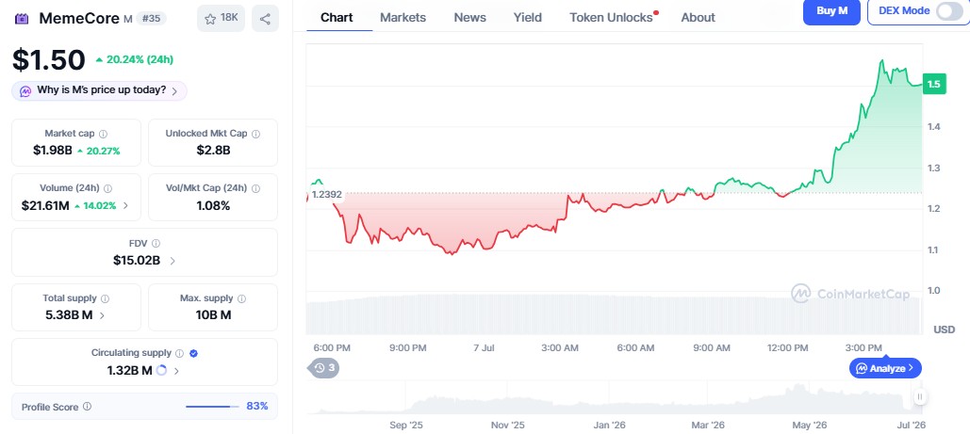Click the $1.50 price heading

49,60
